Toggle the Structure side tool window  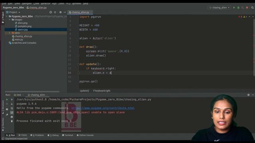(3, 107)
